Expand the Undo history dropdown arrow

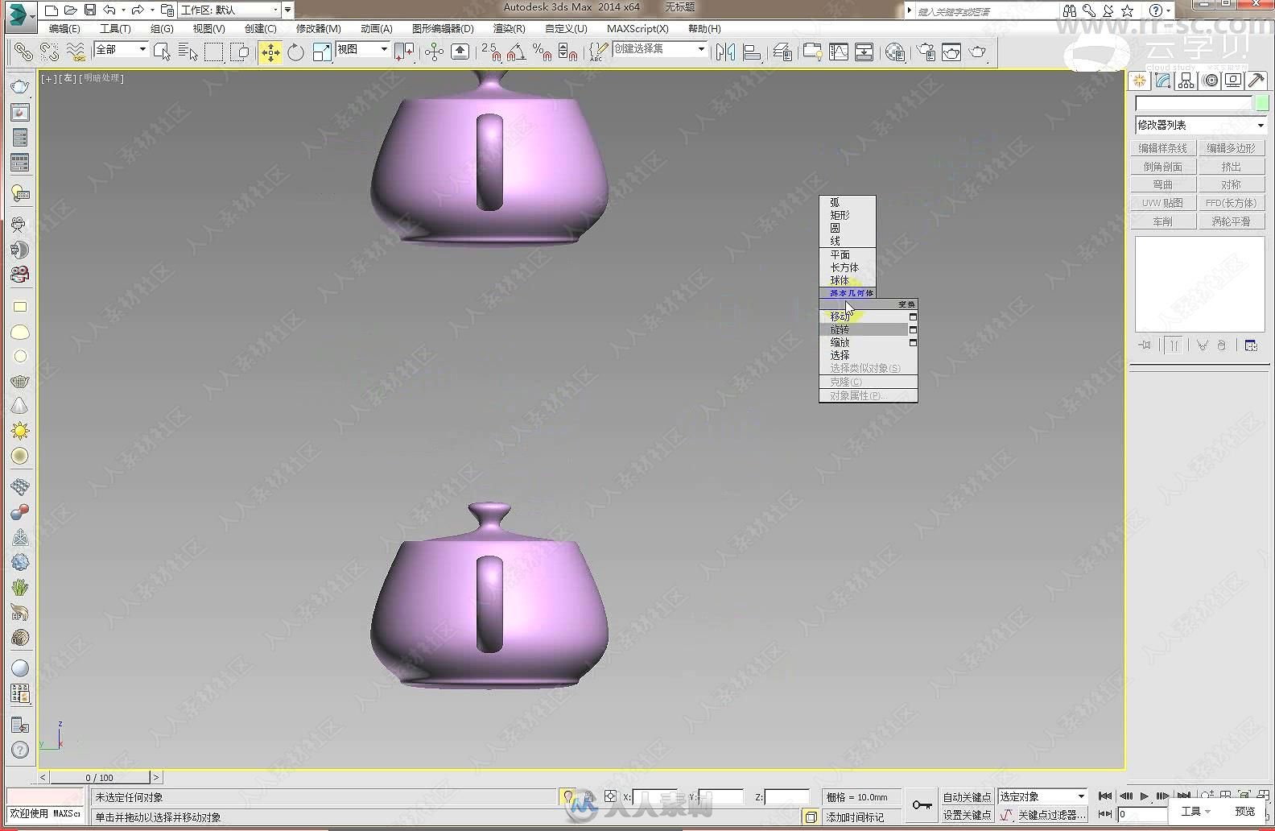click(123, 10)
